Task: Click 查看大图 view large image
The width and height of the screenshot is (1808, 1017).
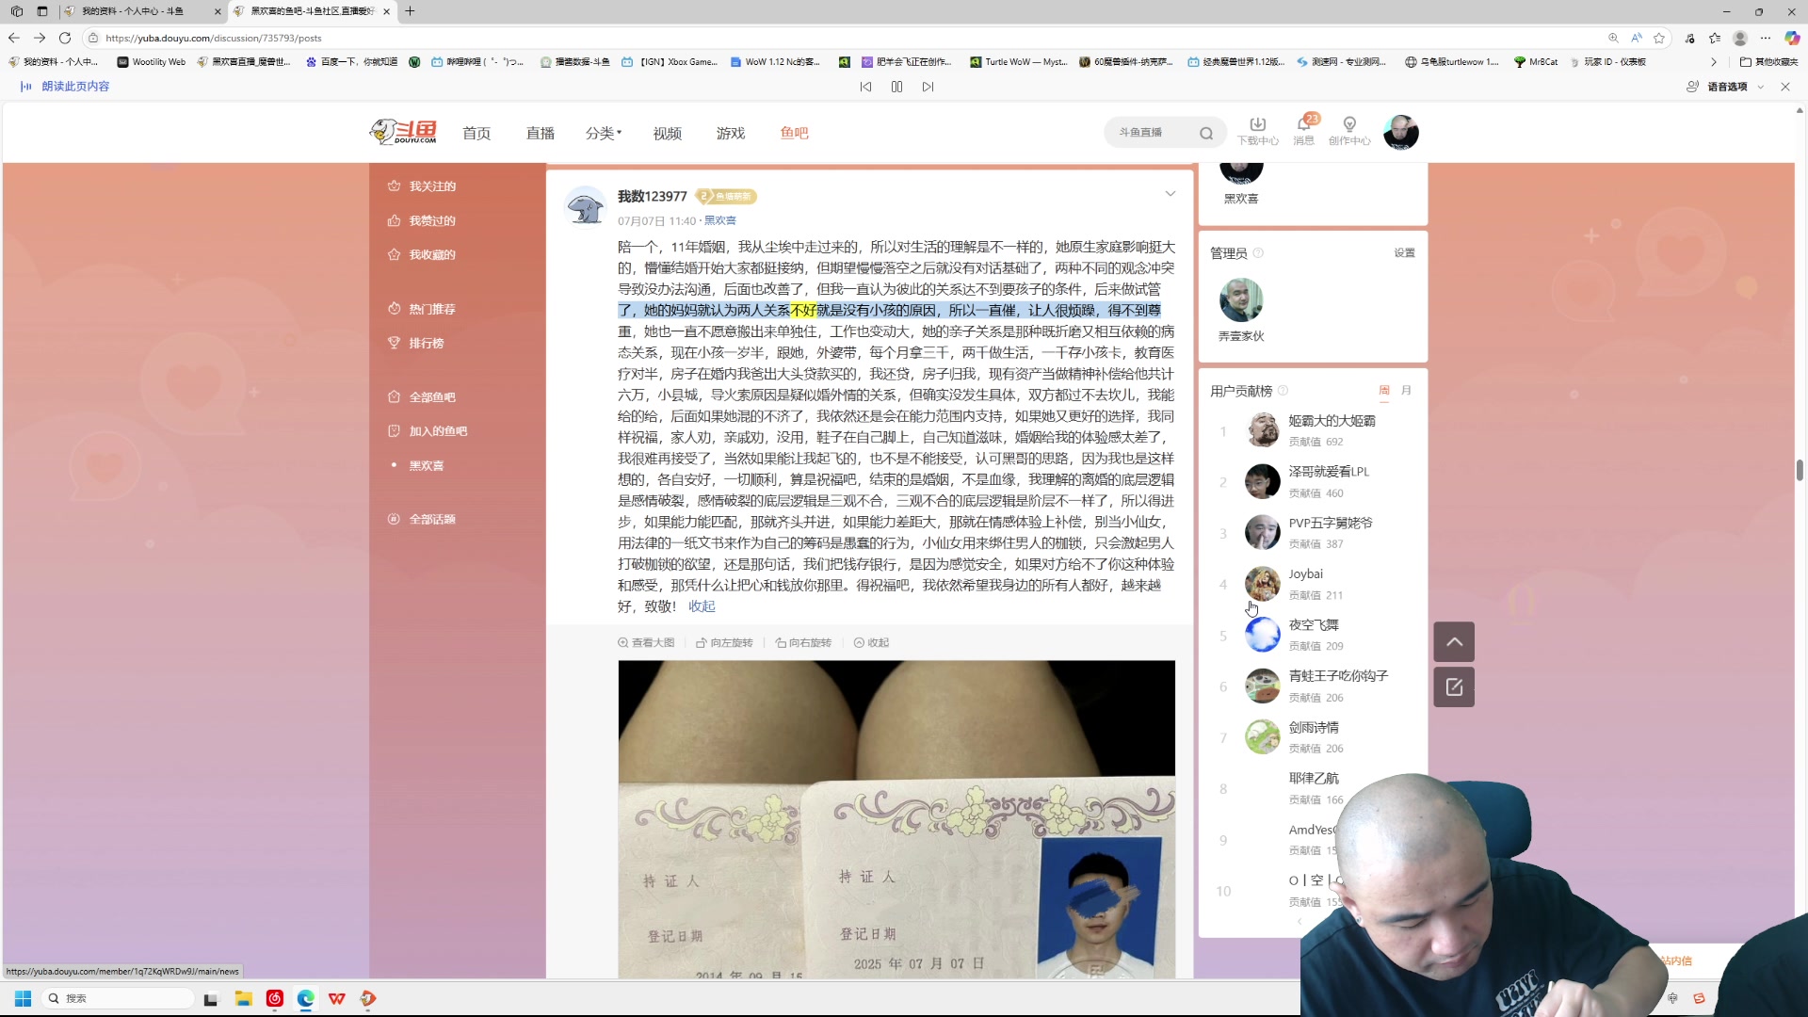Action: tap(646, 642)
